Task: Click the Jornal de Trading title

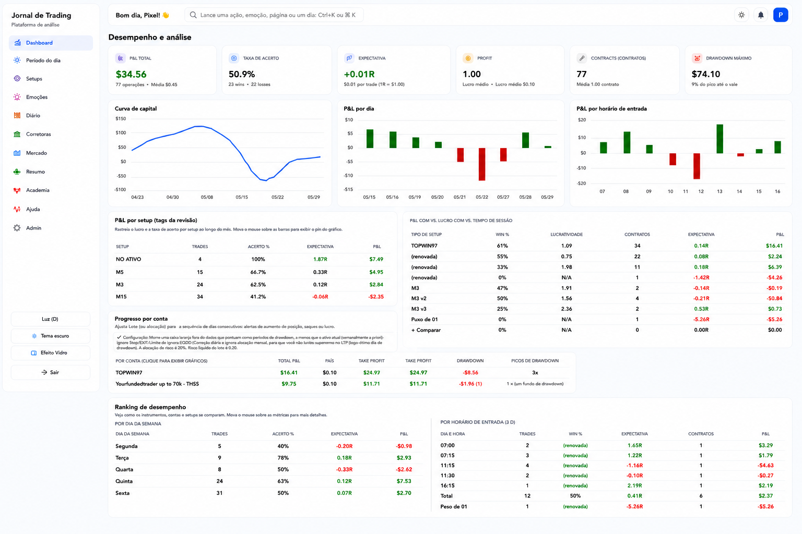Action: (x=41, y=16)
